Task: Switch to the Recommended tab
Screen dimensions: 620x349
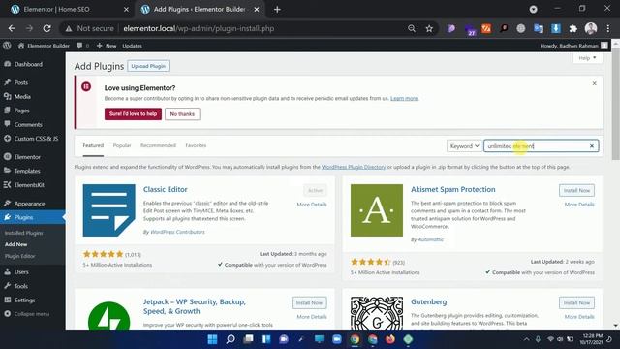Action: click(x=158, y=145)
